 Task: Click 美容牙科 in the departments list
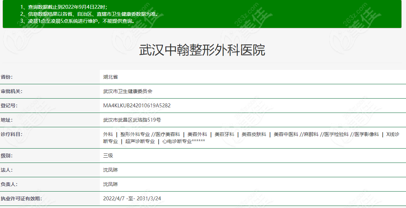pyautogui.click(x=225, y=134)
